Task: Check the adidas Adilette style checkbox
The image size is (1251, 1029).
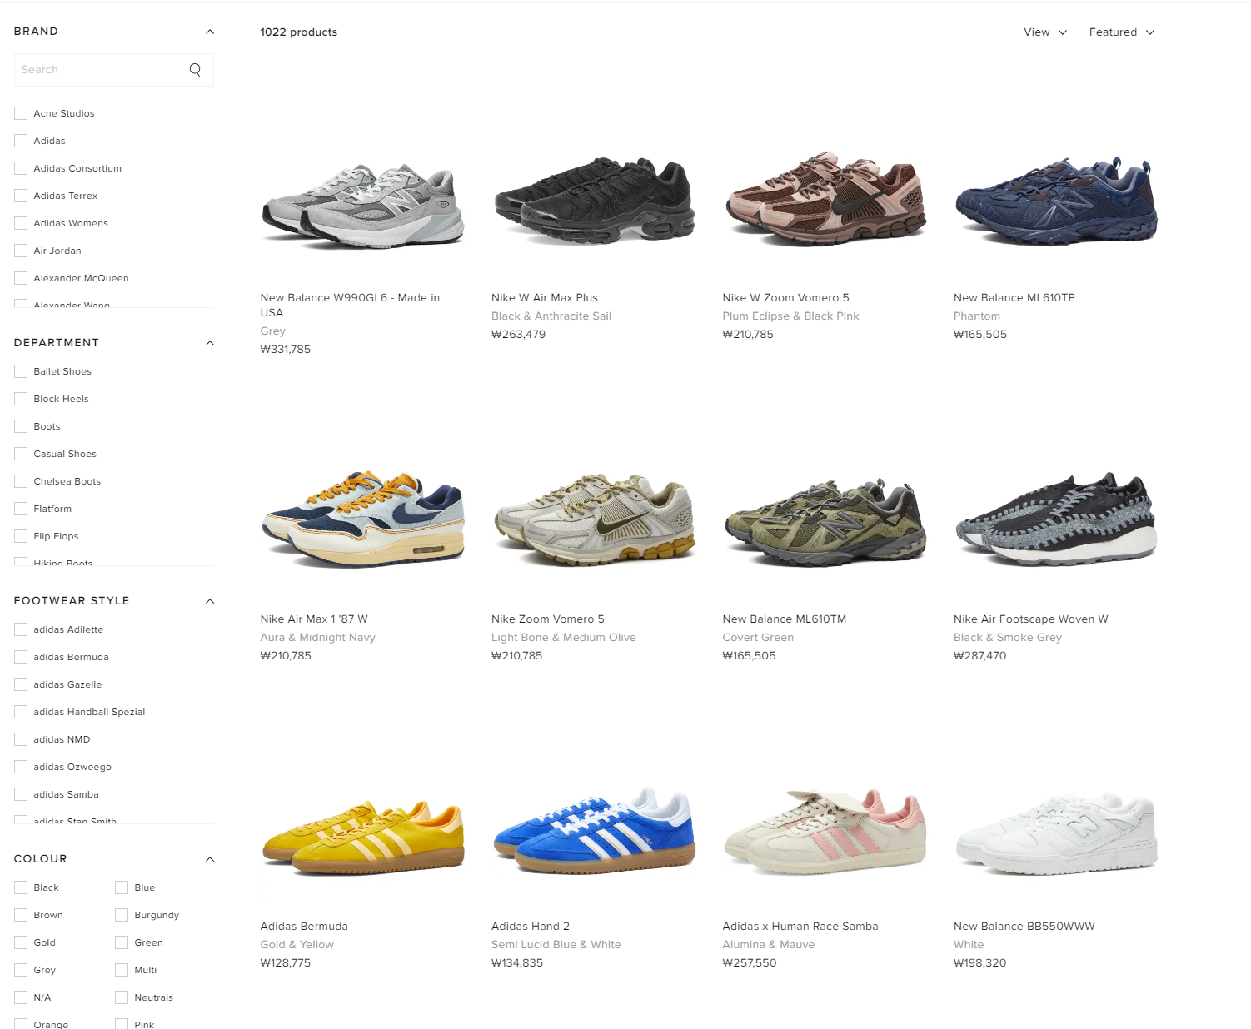Action: click(x=21, y=629)
